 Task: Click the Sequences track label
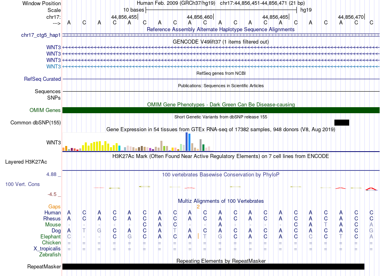pyautogui.click(x=48, y=91)
